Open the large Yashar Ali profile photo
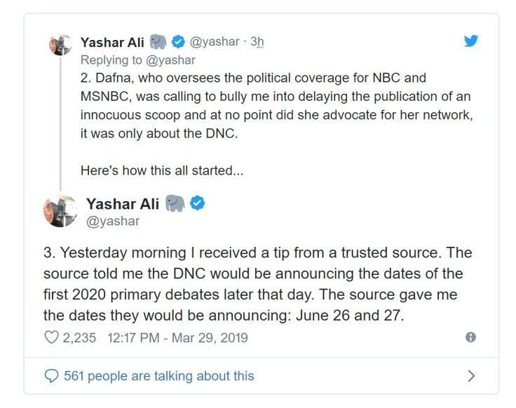 (60, 211)
